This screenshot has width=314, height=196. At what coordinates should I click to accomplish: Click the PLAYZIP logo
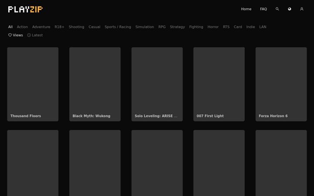pos(25,9)
